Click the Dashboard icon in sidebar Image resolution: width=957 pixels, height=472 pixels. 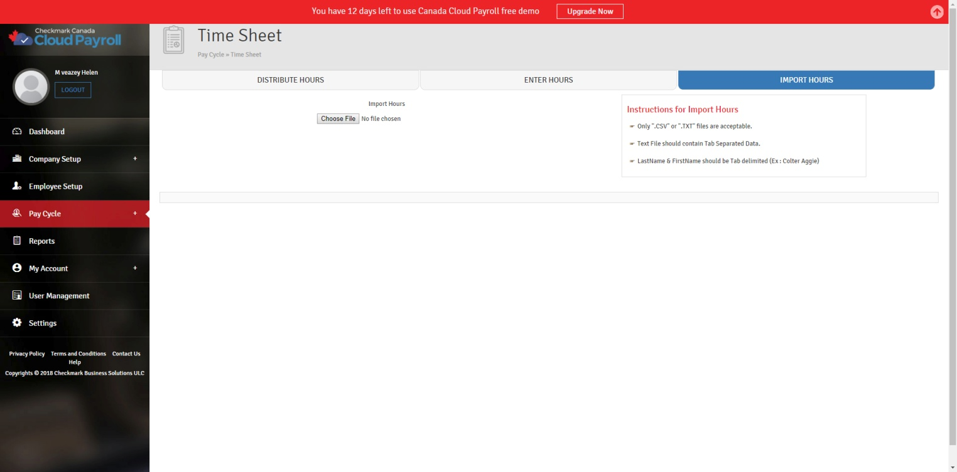tap(17, 132)
